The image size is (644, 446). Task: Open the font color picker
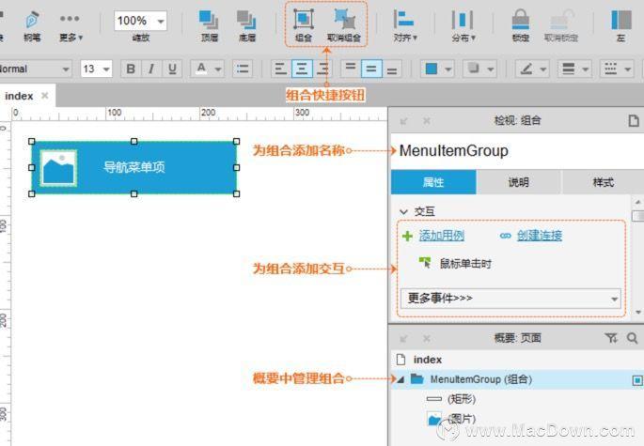208,69
